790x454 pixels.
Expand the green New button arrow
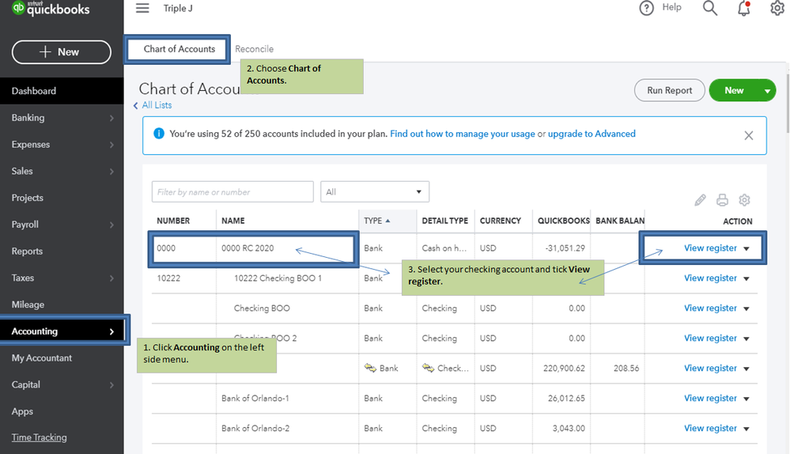coord(767,91)
